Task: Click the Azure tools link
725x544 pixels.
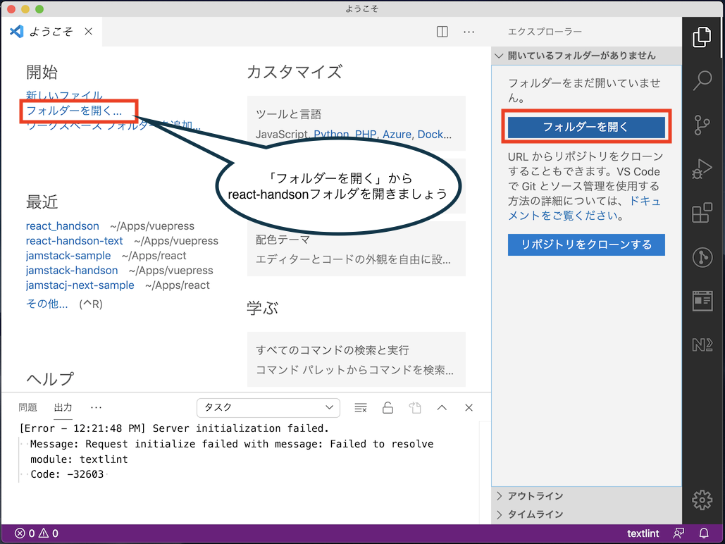Action: (397, 134)
